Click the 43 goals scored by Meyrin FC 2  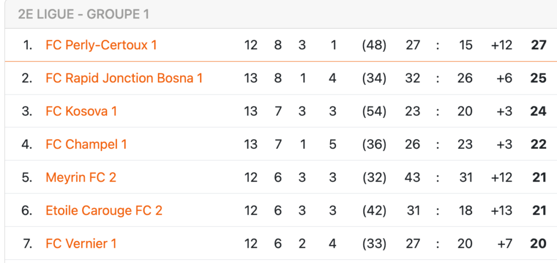coord(412,177)
